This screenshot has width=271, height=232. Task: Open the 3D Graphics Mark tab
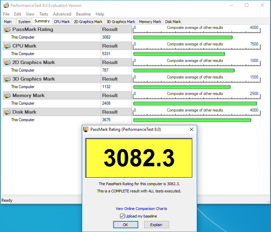point(121,22)
